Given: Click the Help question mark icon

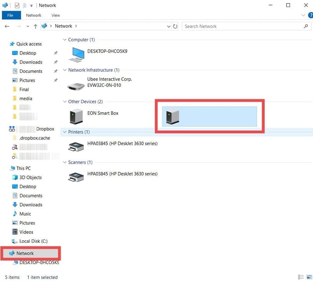Looking at the screenshot, I should point(310,15).
